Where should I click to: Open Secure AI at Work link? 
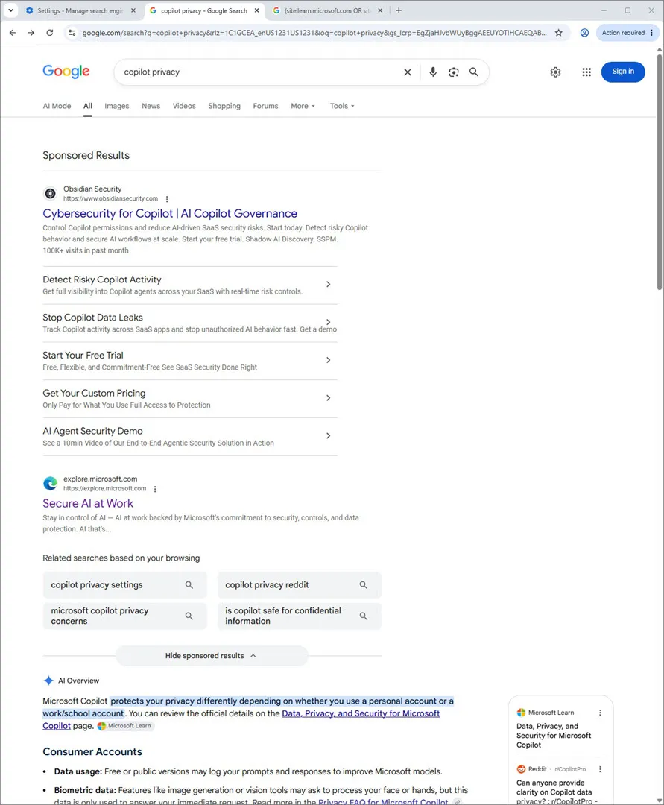click(x=88, y=504)
